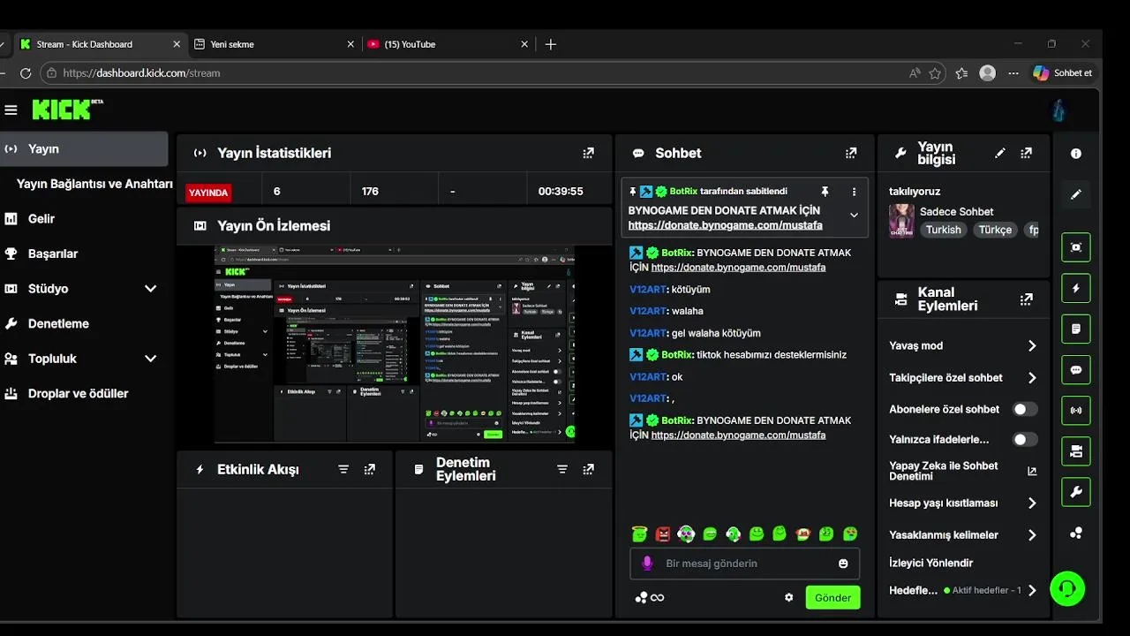Click the Turkish tag chip
1130x636 pixels.
[x=943, y=230]
